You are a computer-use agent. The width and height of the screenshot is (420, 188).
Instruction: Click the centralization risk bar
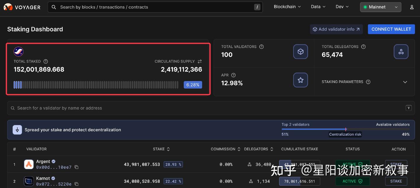pyautogui.click(x=345, y=129)
